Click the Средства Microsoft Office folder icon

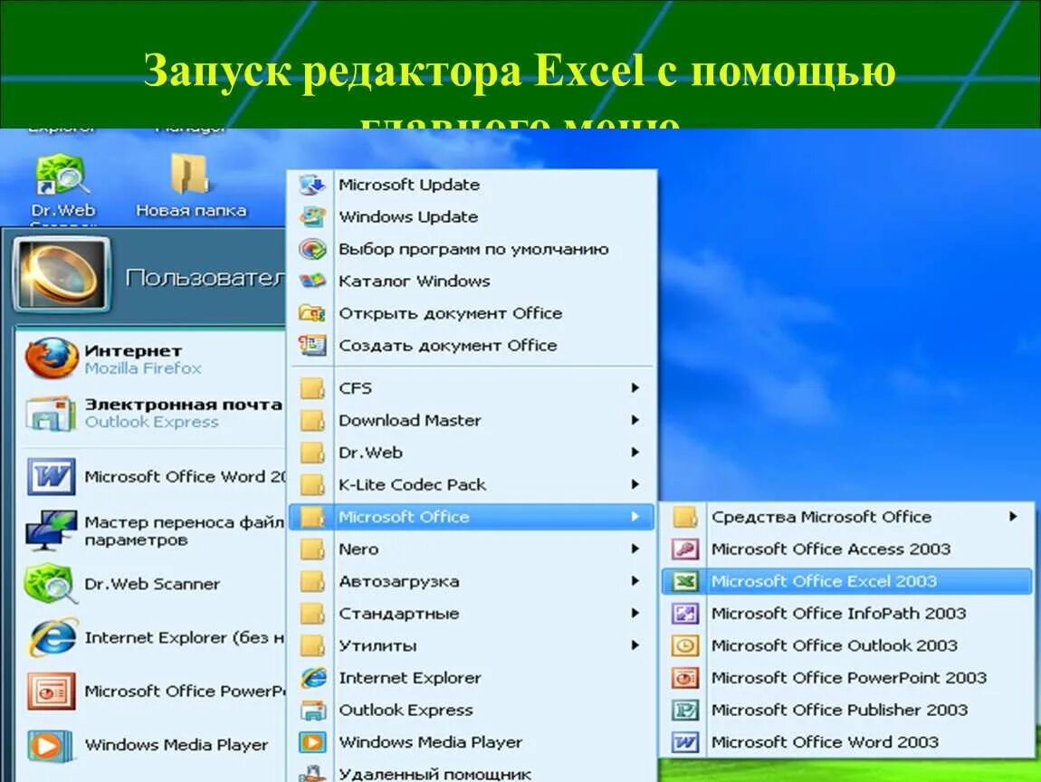pyautogui.click(x=684, y=517)
